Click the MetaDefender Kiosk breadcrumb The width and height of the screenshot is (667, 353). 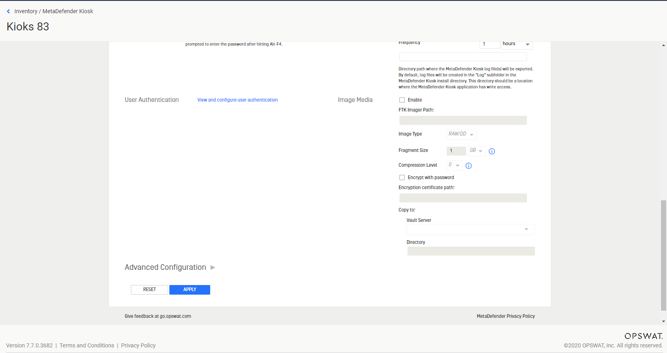(x=68, y=11)
